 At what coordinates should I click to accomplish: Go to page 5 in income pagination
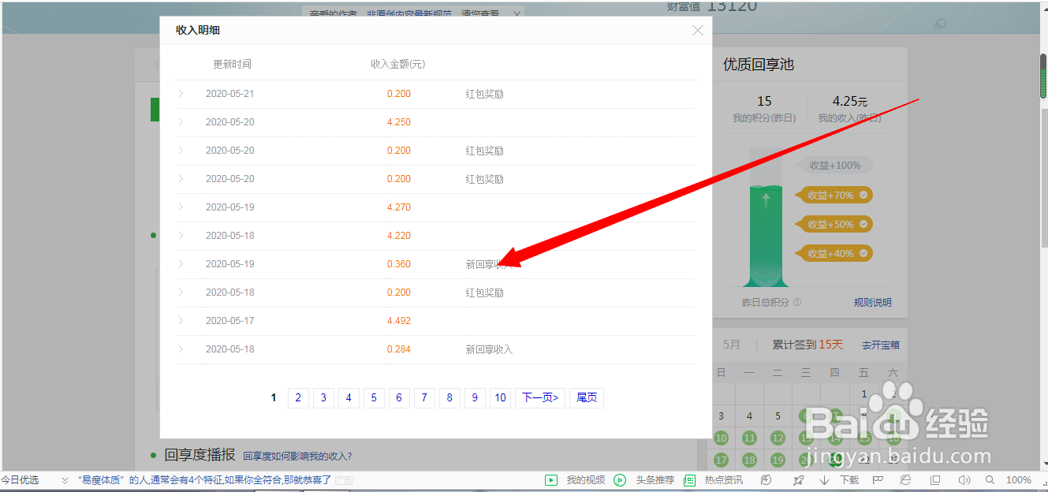[x=374, y=397]
